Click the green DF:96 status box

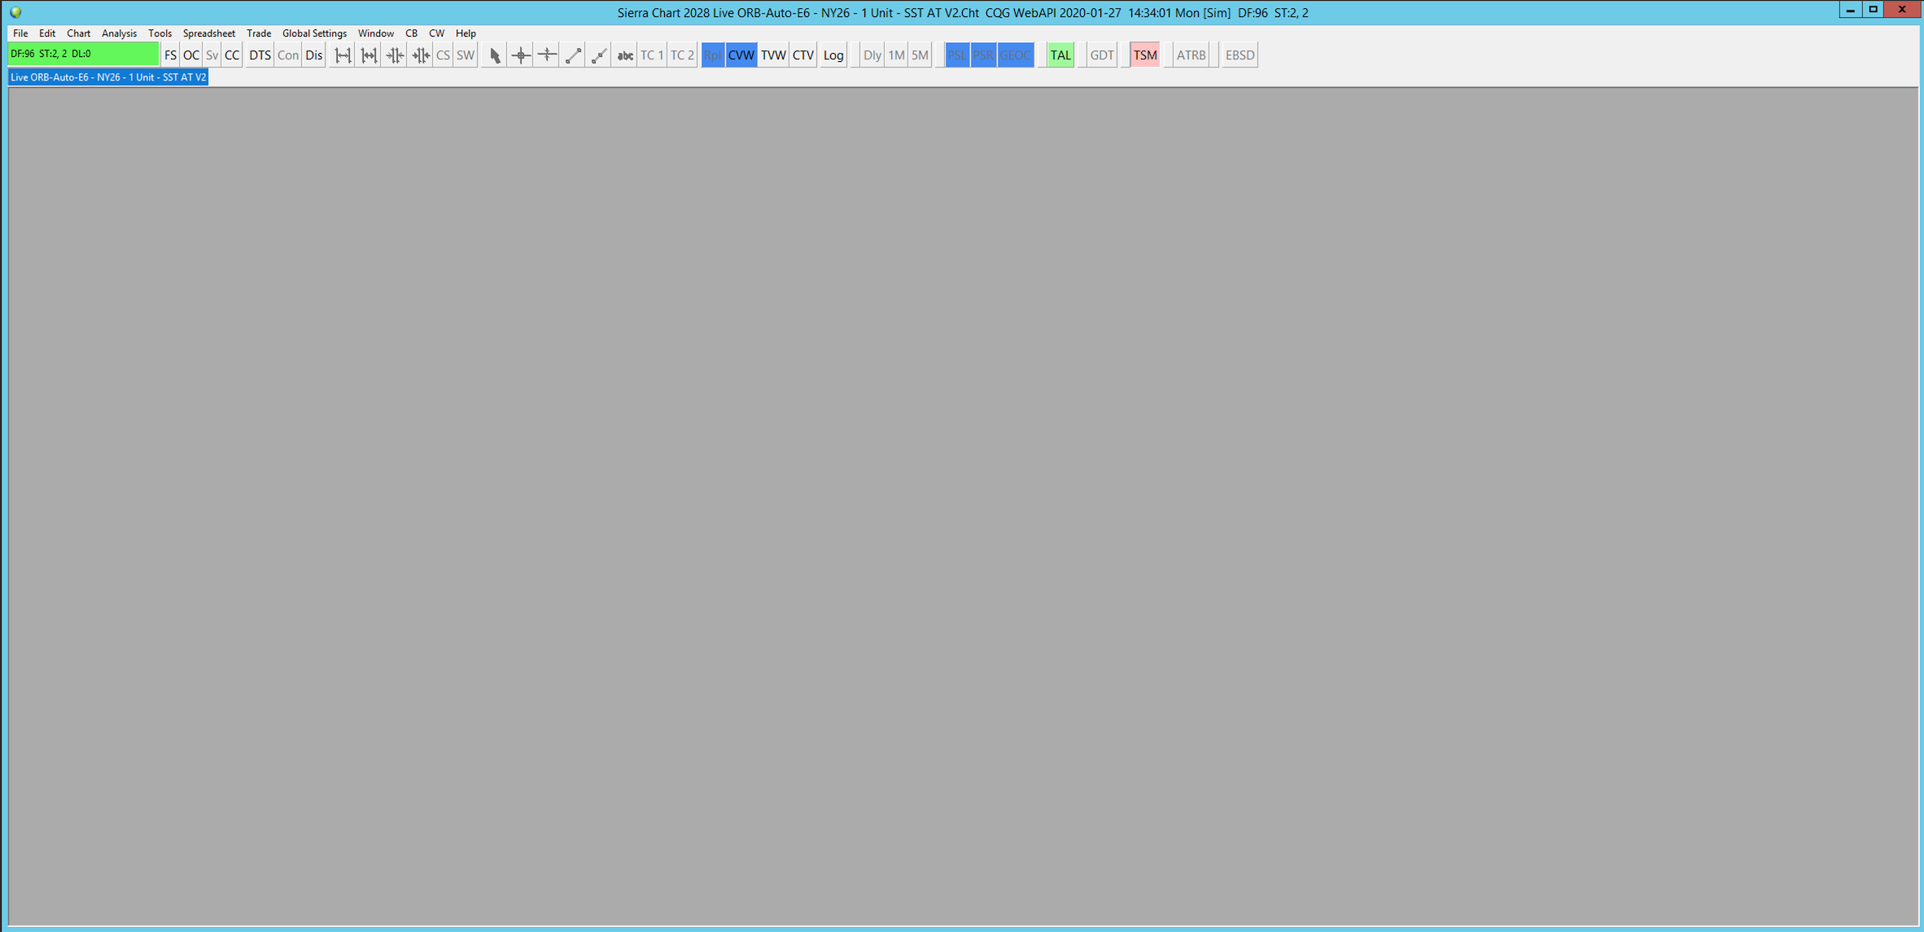pos(82,55)
